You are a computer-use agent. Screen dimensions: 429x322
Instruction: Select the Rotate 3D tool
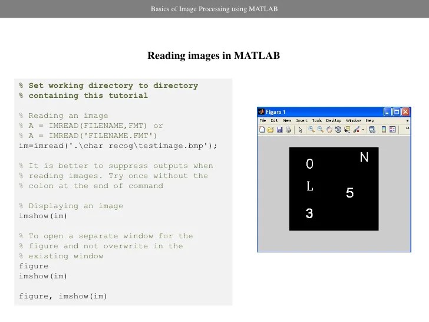click(x=338, y=130)
